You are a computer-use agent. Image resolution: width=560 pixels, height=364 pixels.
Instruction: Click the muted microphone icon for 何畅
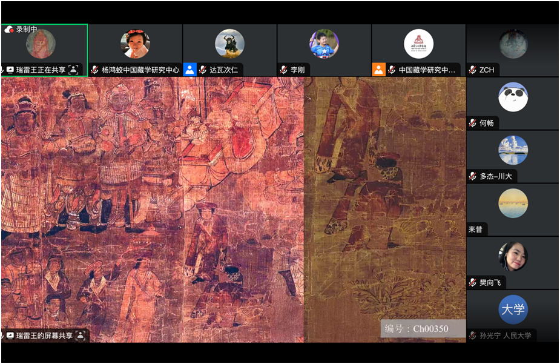click(472, 123)
